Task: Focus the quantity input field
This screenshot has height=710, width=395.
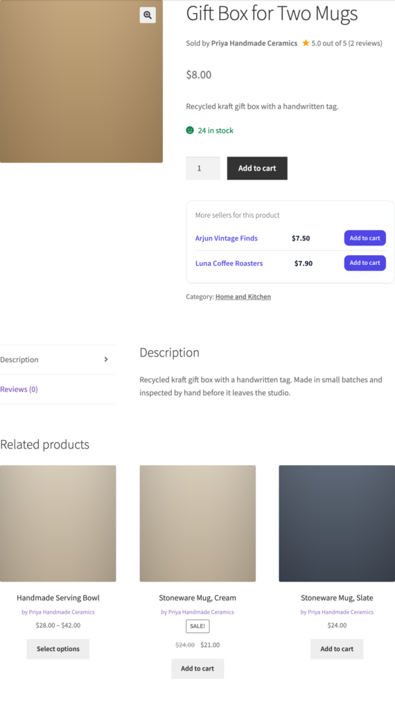Action: click(203, 168)
